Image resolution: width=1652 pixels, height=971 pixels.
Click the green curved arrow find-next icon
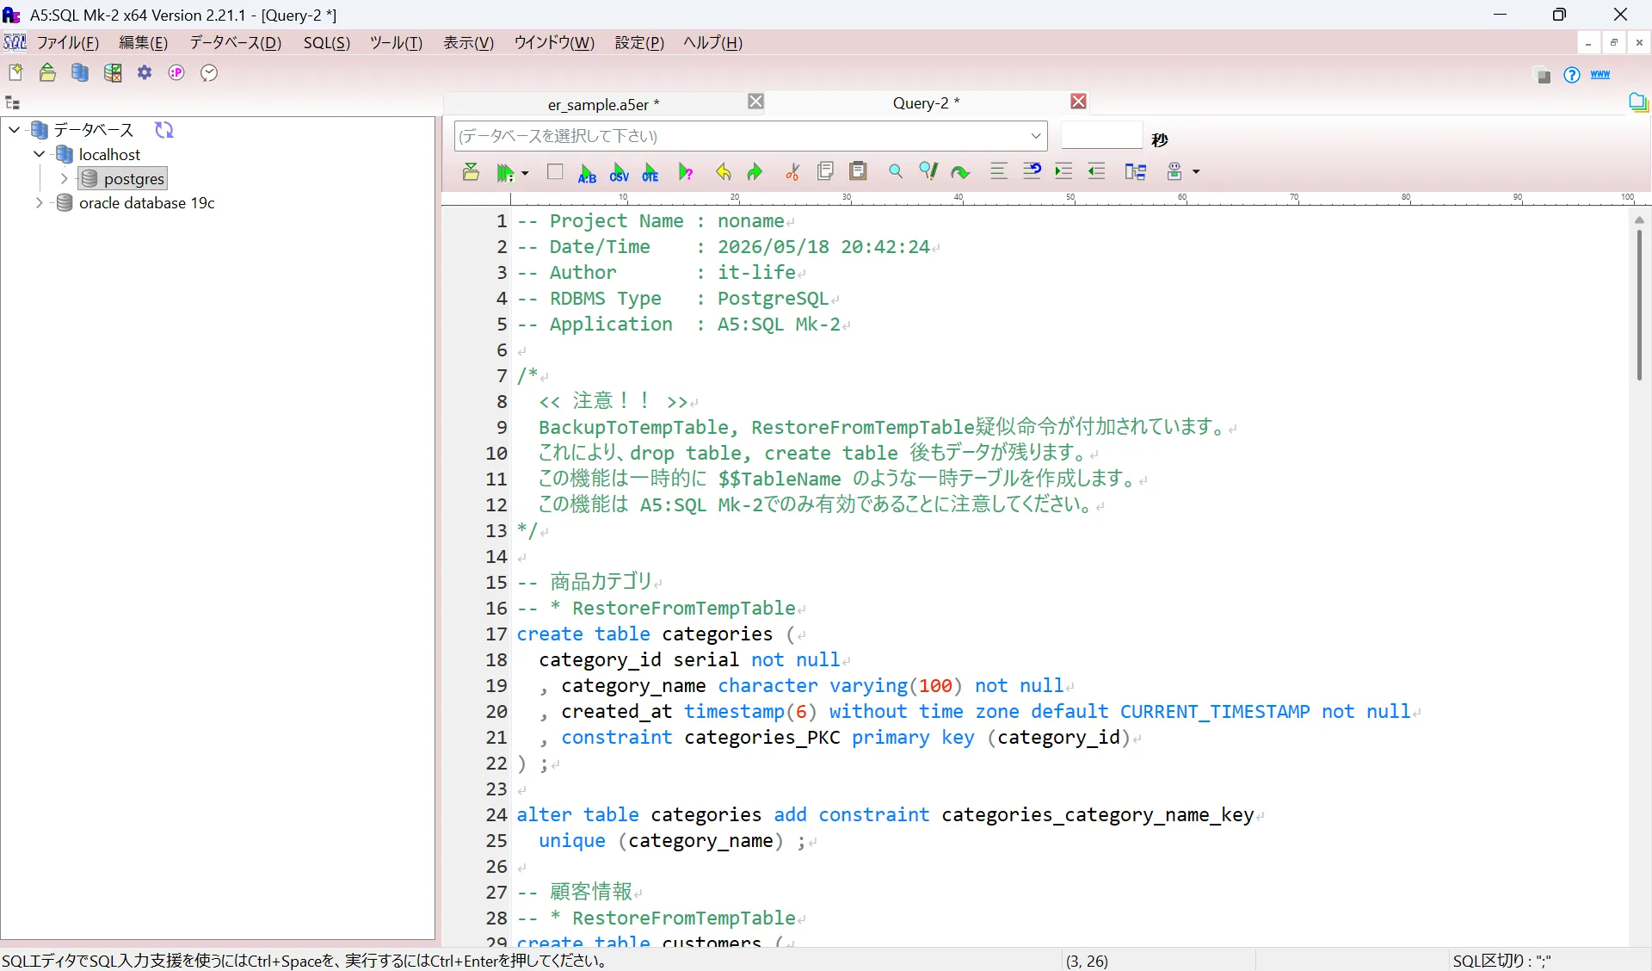click(960, 173)
